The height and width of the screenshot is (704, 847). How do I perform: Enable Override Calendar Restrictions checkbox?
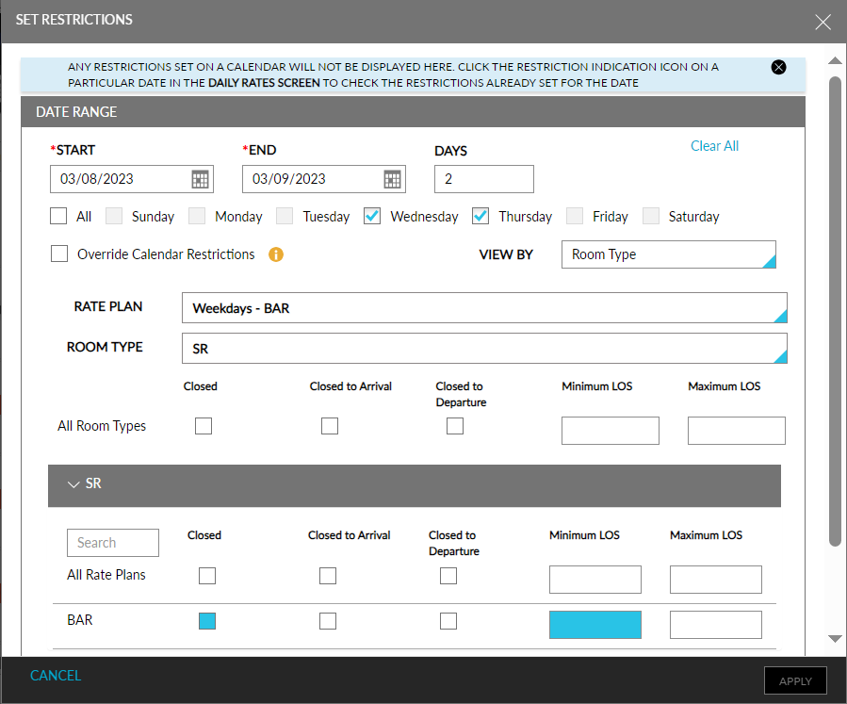pyautogui.click(x=58, y=254)
